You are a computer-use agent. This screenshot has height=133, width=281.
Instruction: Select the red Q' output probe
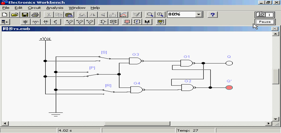pyautogui.click(x=229, y=87)
